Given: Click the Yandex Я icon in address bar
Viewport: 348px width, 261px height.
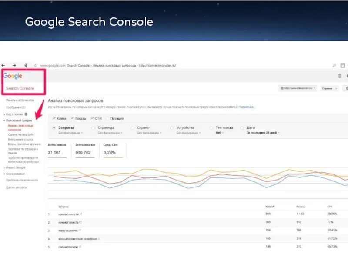Looking at the screenshot, I should click(26, 65).
